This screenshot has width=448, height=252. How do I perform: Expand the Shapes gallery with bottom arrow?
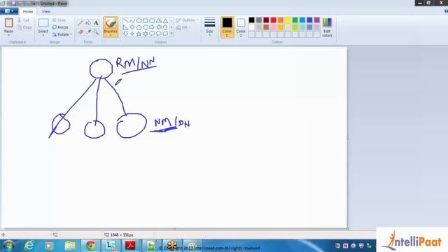click(171, 34)
